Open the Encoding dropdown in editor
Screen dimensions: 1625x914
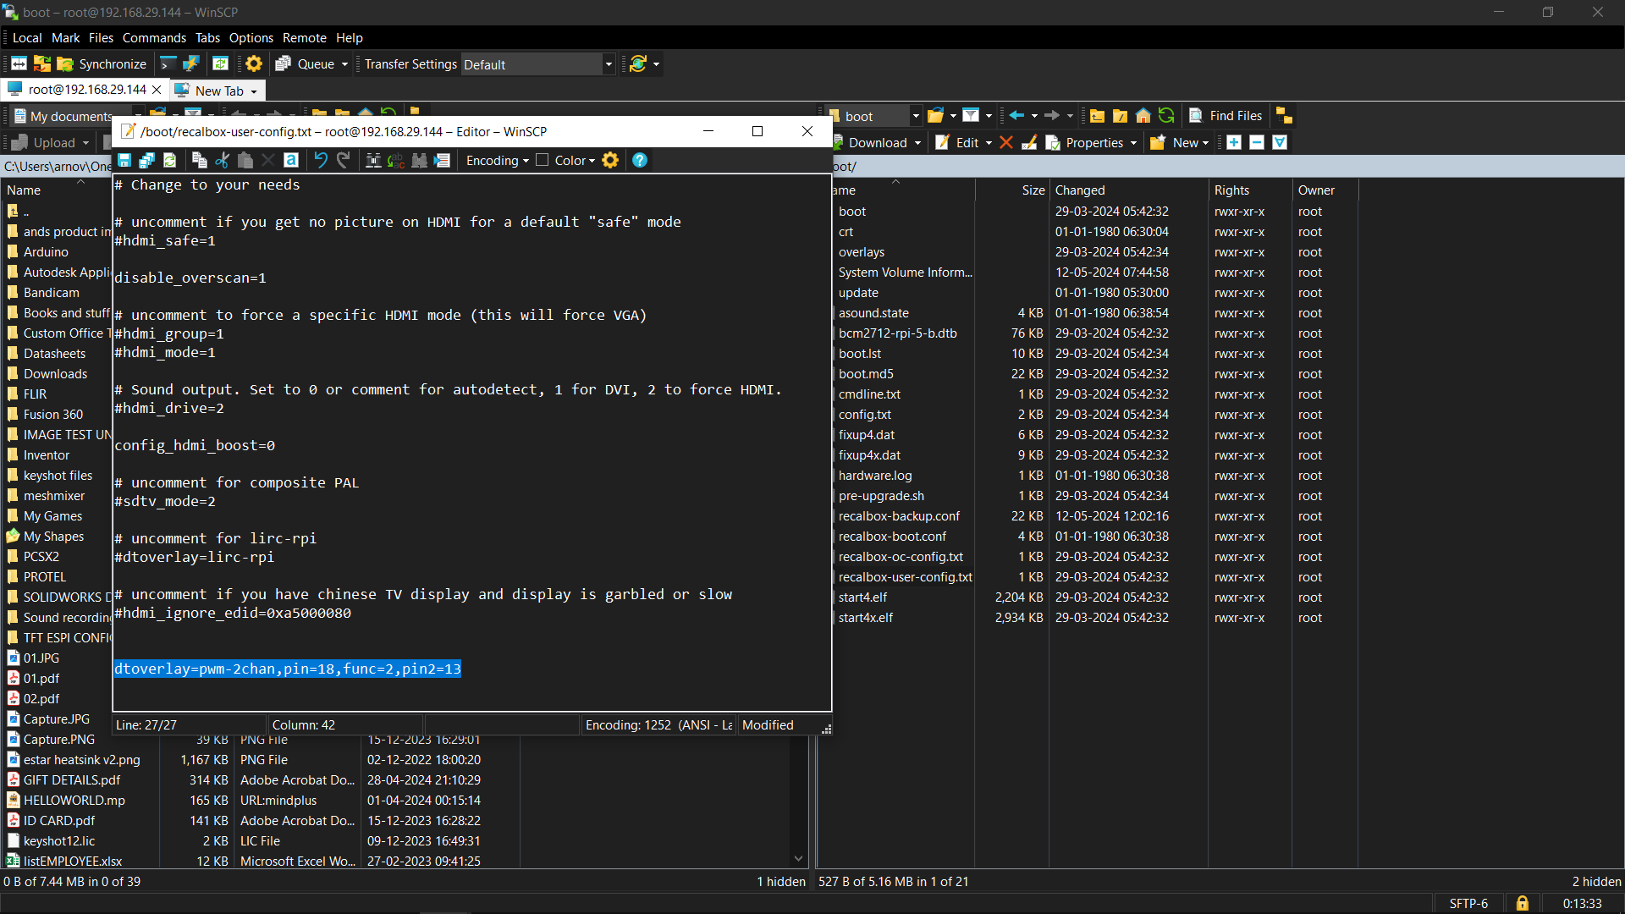pyautogui.click(x=498, y=161)
